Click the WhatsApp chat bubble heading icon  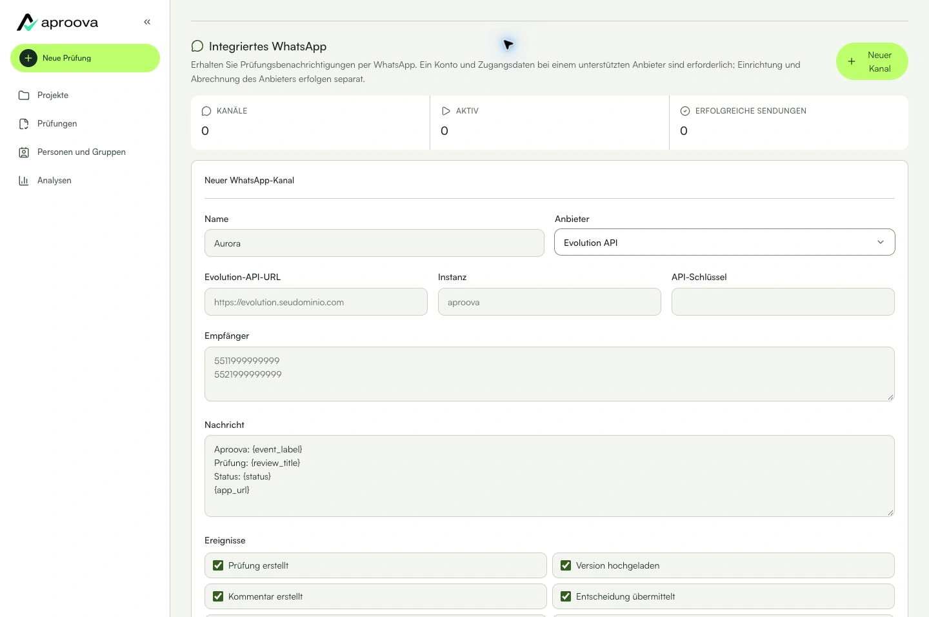click(x=197, y=46)
